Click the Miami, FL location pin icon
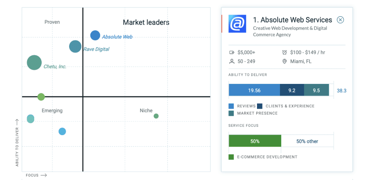 (285, 62)
